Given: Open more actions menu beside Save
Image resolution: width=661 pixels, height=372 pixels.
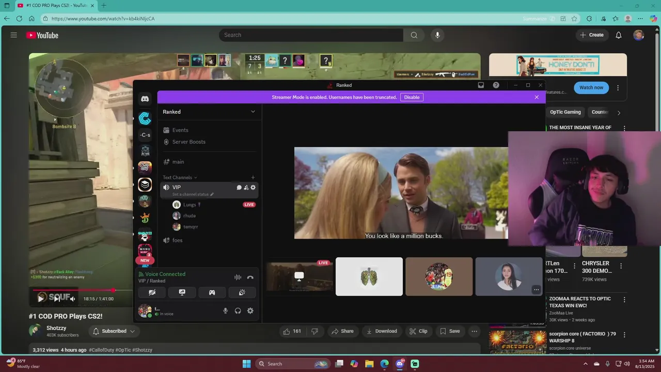Looking at the screenshot, I should click(475, 331).
